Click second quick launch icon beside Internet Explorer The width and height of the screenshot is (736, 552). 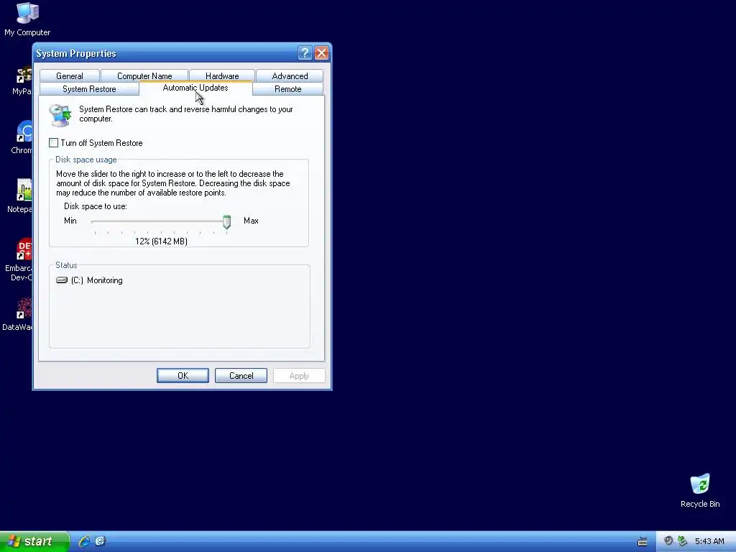click(x=100, y=541)
